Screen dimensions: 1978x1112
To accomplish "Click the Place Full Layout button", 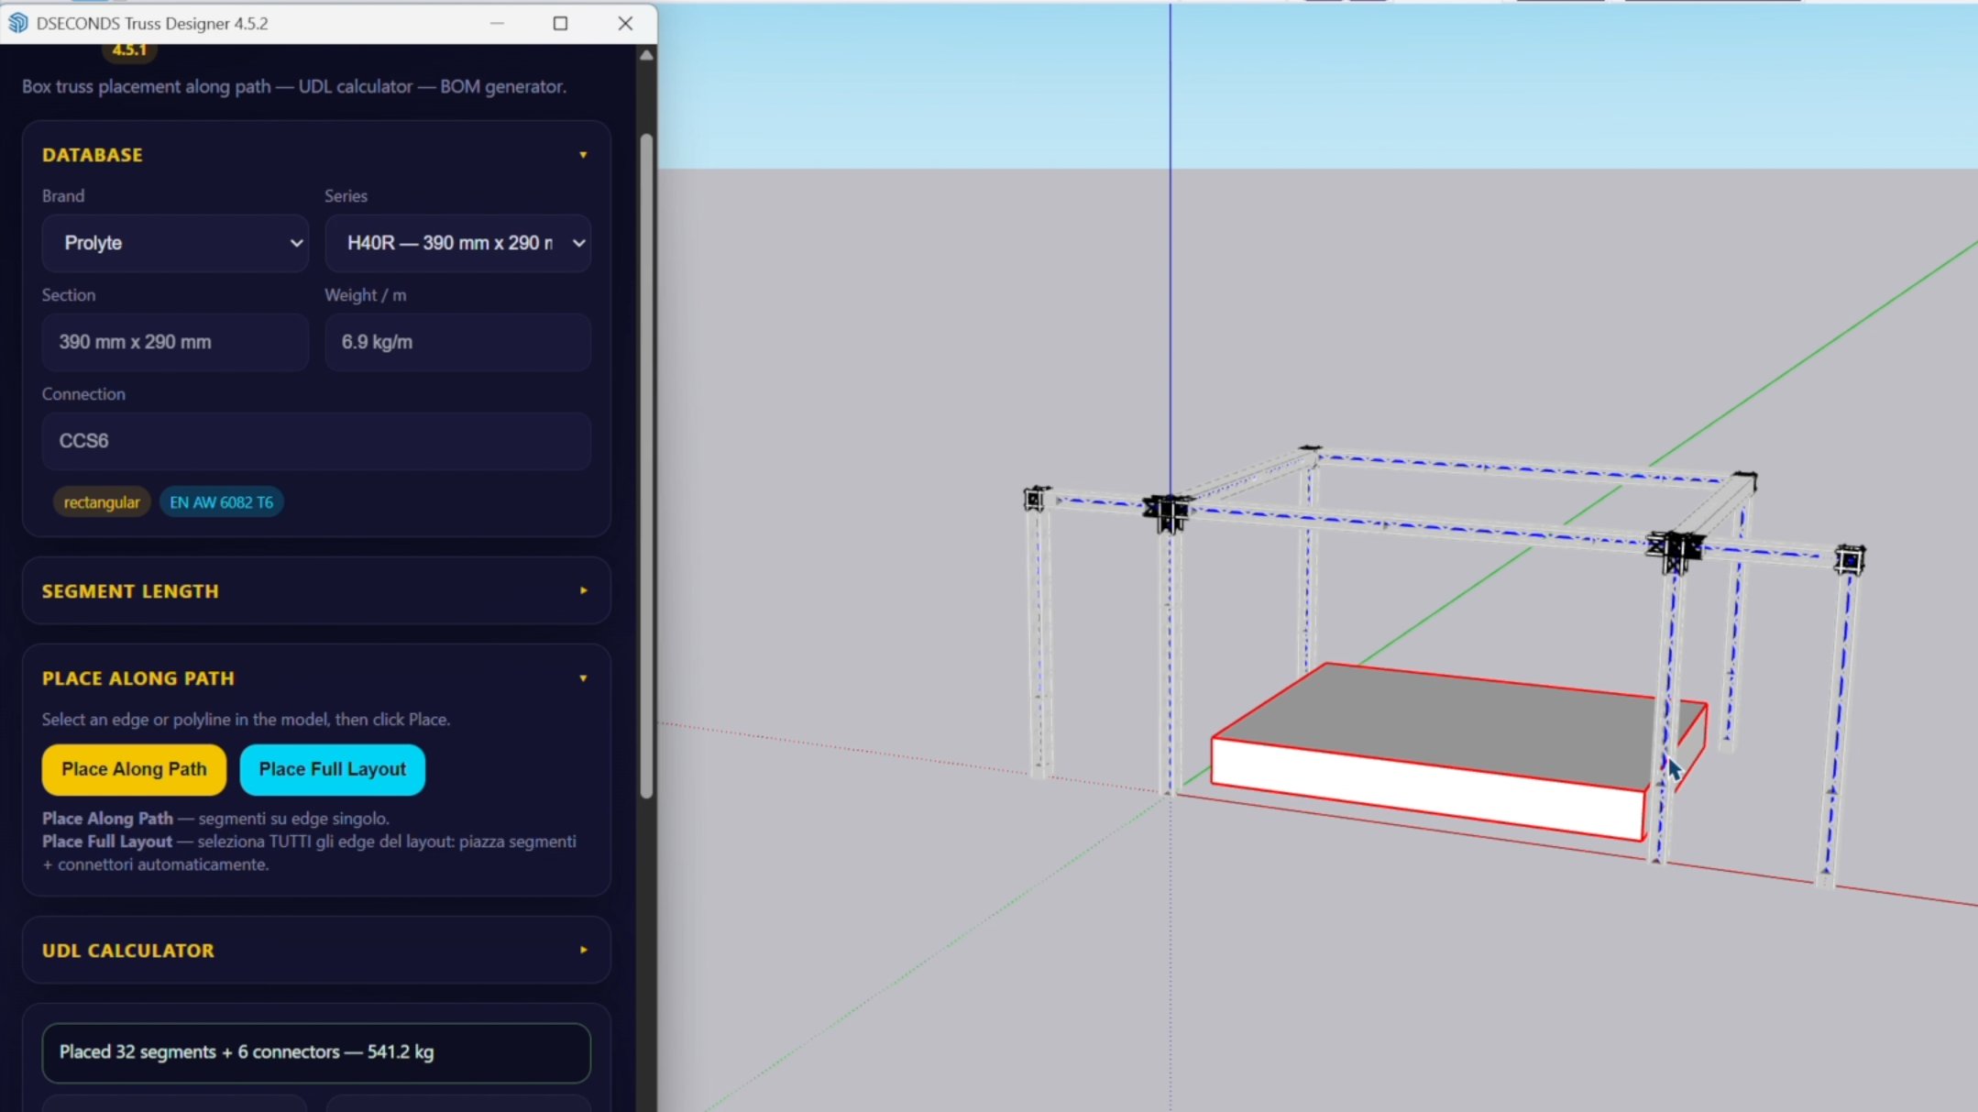I will (332, 769).
